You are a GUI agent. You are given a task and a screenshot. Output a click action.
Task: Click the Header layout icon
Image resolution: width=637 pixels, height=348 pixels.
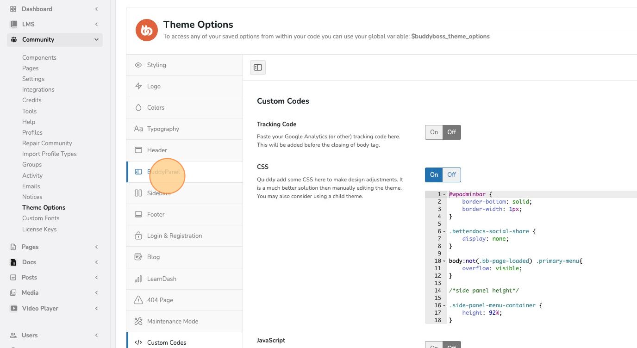click(138, 150)
